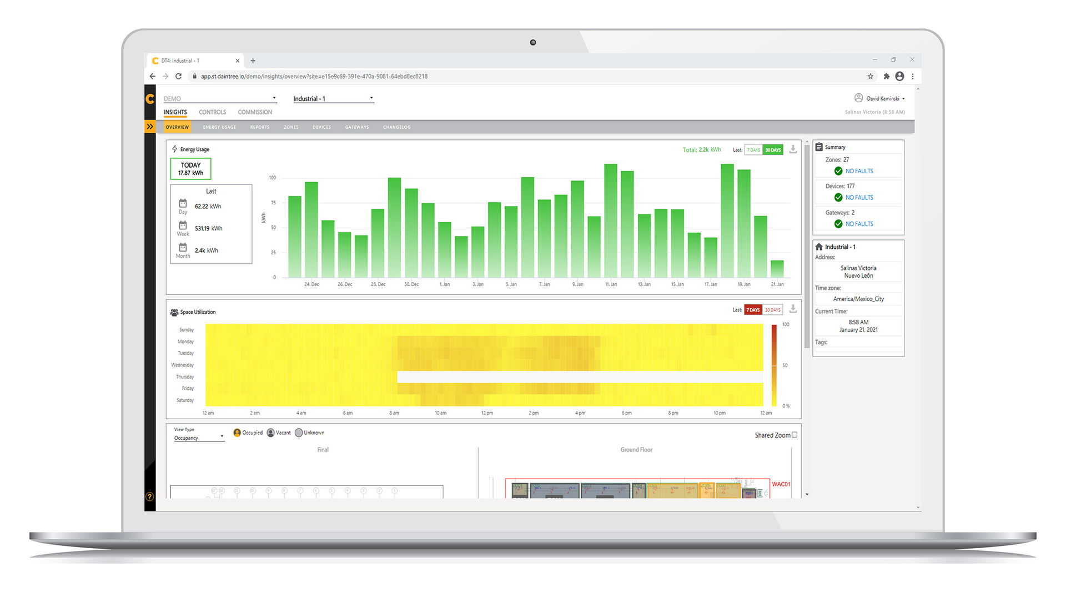The height and width of the screenshot is (592, 1066).
Task: Open the Industrial - 1 site dropdown
Action: tap(371, 98)
